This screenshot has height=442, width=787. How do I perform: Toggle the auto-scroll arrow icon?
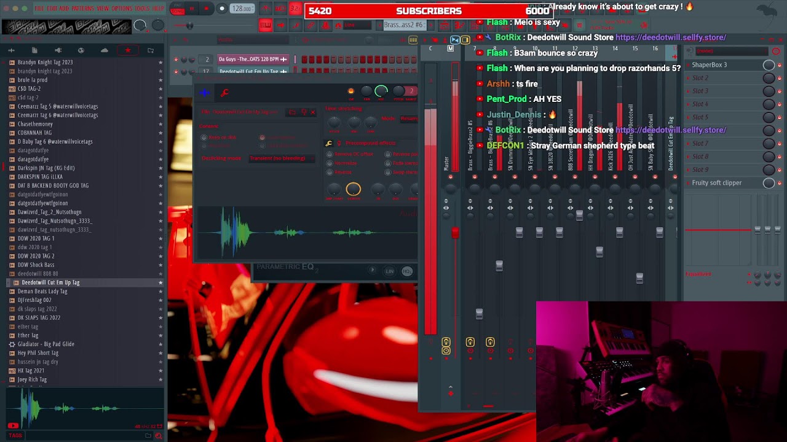coord(280,25)
